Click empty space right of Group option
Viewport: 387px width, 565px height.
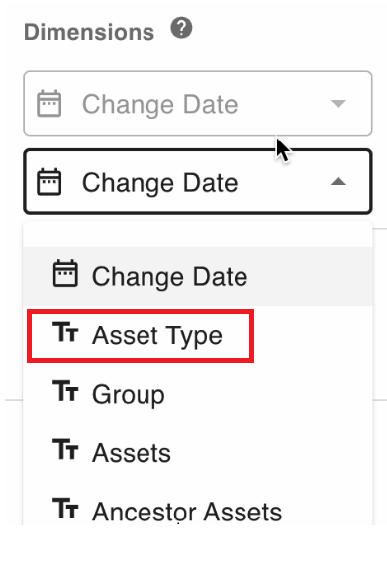tap(268, 394)
